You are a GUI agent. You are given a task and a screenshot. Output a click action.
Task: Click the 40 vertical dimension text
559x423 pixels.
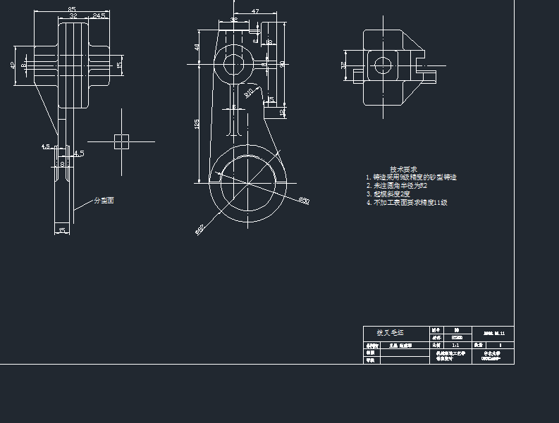pos(197,47)
